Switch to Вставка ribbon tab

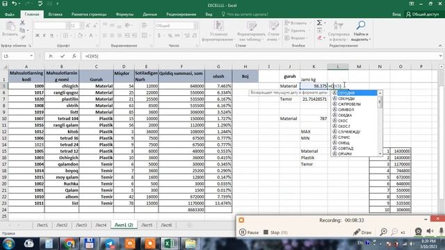(x=55, y=14)
